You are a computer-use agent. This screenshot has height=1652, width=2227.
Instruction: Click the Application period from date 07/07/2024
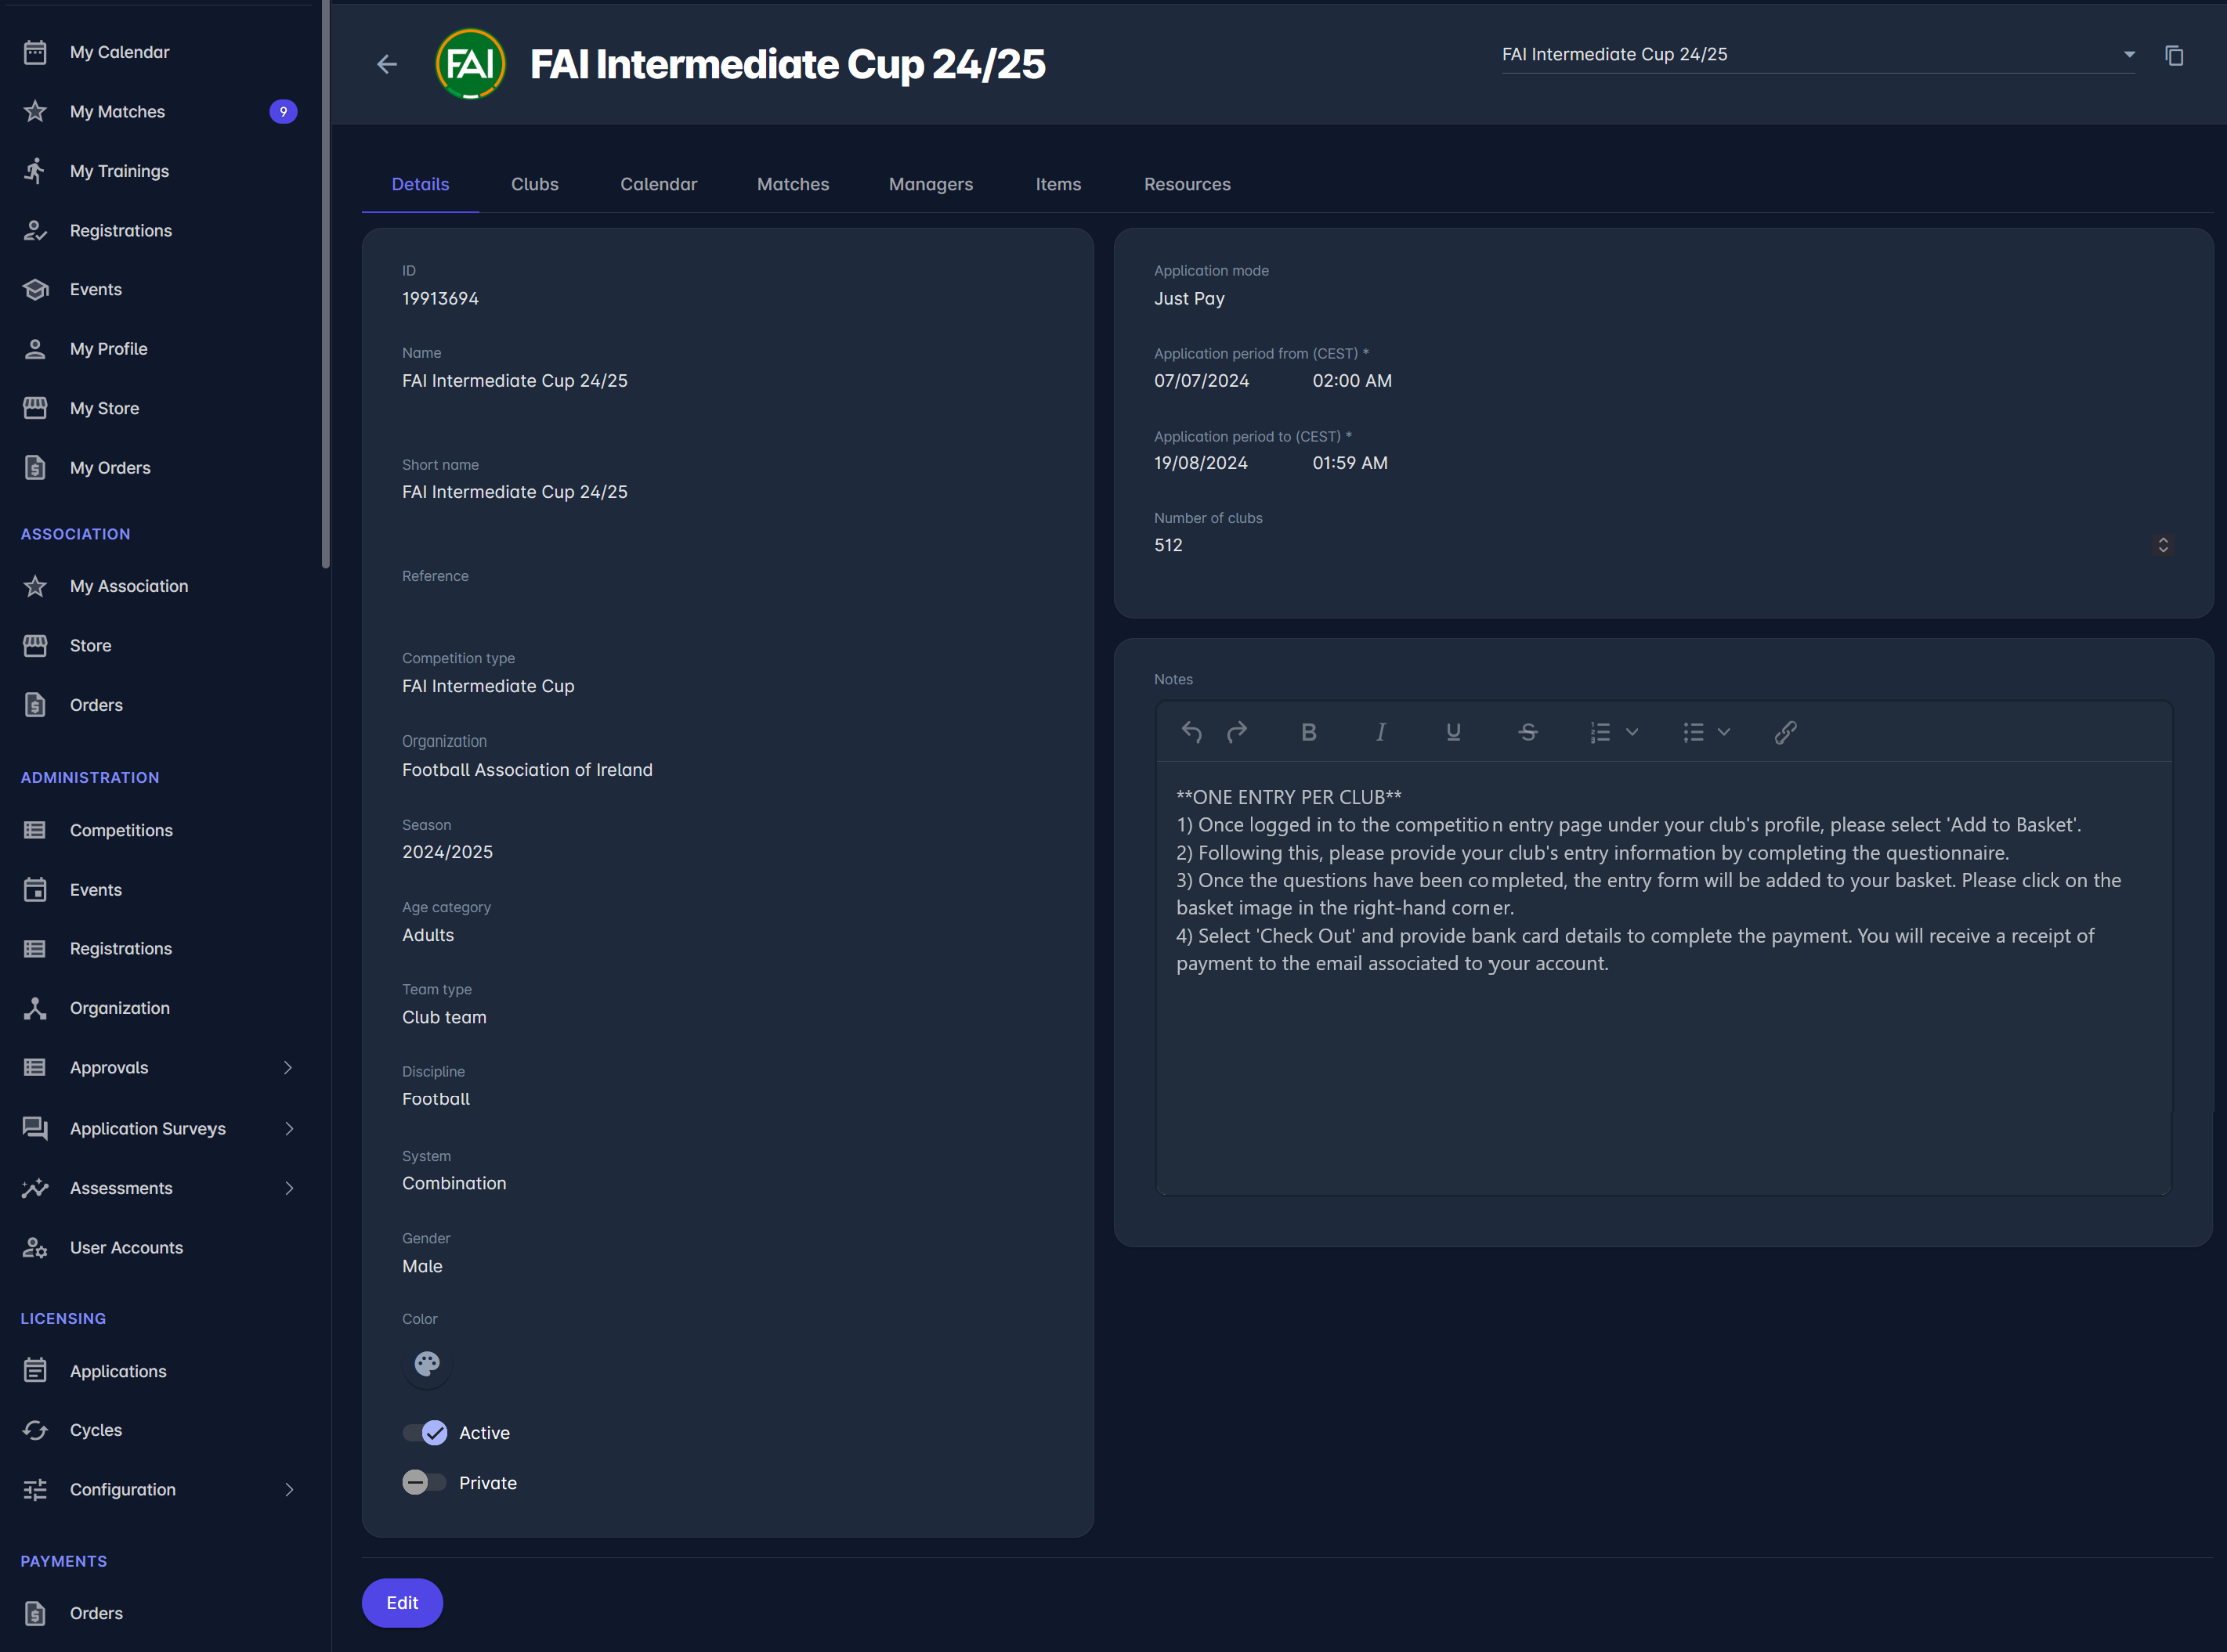pyautogui.click(x=1202, y=381)
